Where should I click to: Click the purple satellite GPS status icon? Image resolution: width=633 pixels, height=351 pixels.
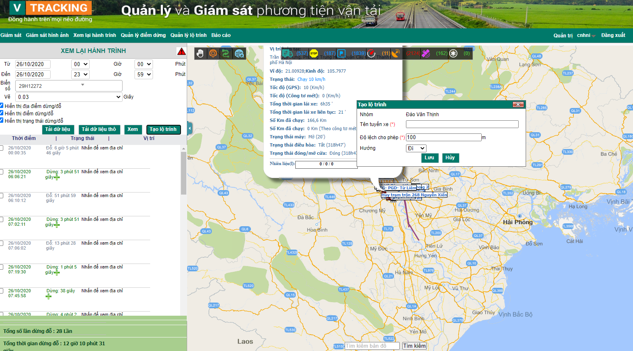click(426, 53)
